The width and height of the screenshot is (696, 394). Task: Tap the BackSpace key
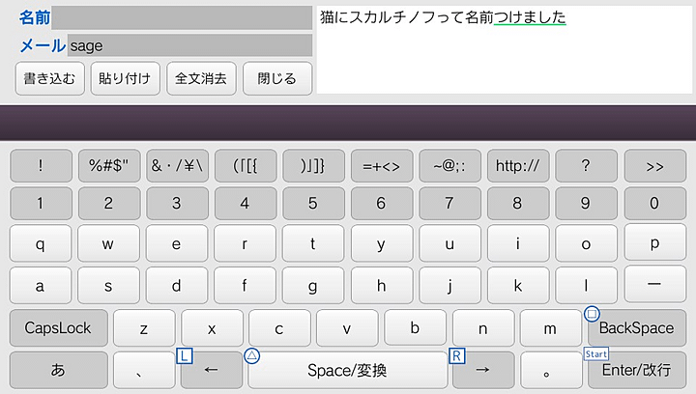[635, 328]
